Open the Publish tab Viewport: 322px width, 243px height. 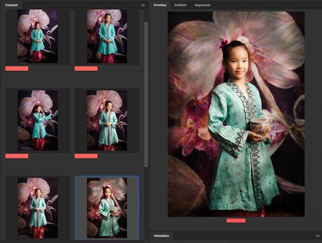pos(180,5)
